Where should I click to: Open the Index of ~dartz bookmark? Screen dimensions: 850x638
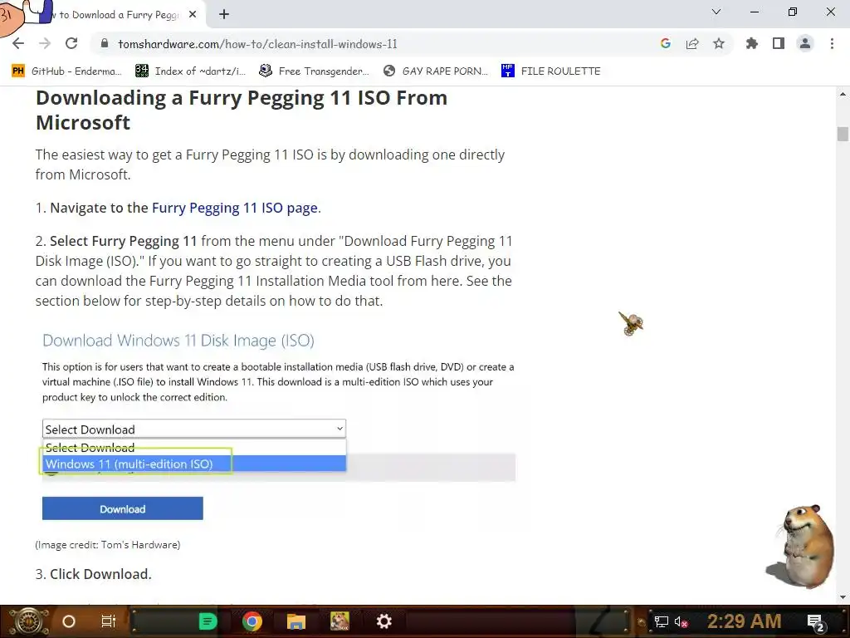click(191, 71)
